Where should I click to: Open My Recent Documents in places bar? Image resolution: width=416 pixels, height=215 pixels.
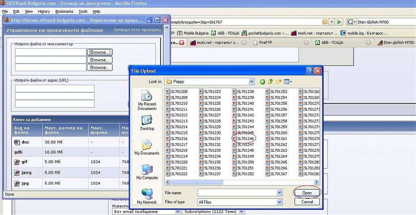pos(147,101)
